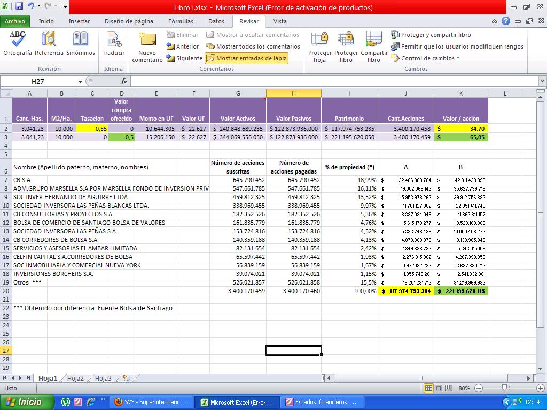The image size is (547, 410).
Task: Switch to Page Break Preview
Action: point(449,388)
